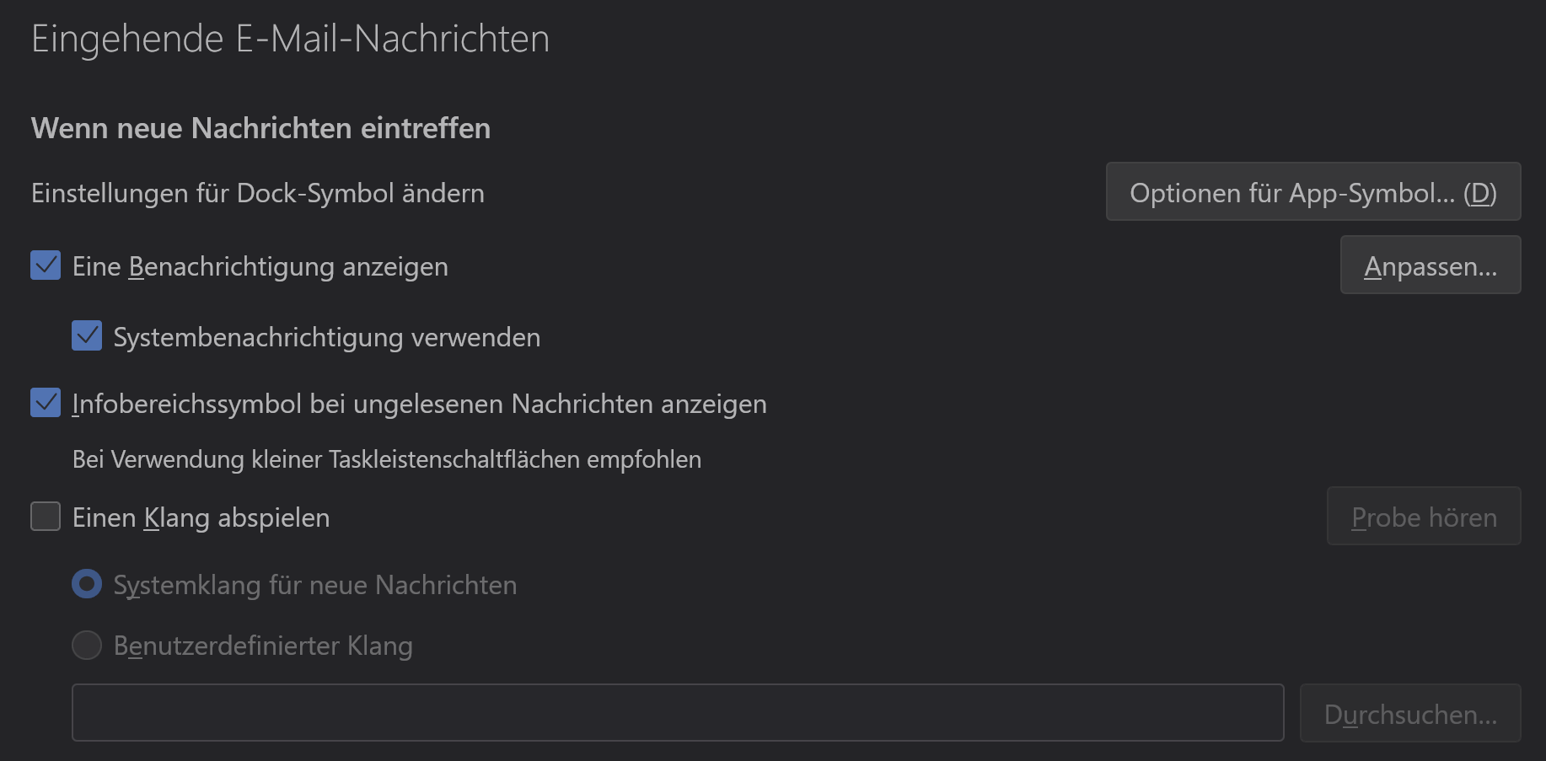Screen dimensions: 1546x761
Task: Click the 'Systembenachrichtigung verwenden' label text
Action: tap(326, 337)
